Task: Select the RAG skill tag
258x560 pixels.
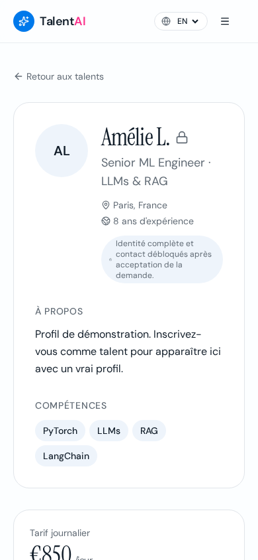Action: click(149, 431)
